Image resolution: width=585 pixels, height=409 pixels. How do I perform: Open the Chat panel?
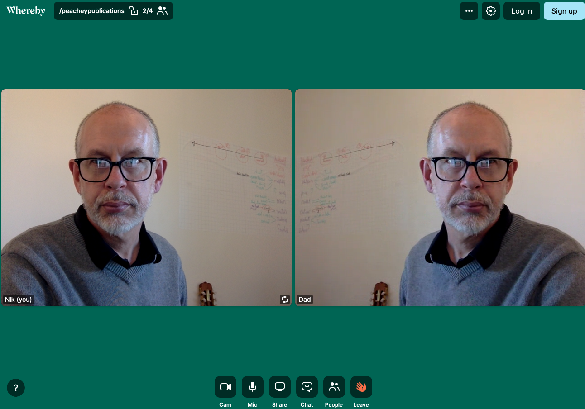point(307,387)
